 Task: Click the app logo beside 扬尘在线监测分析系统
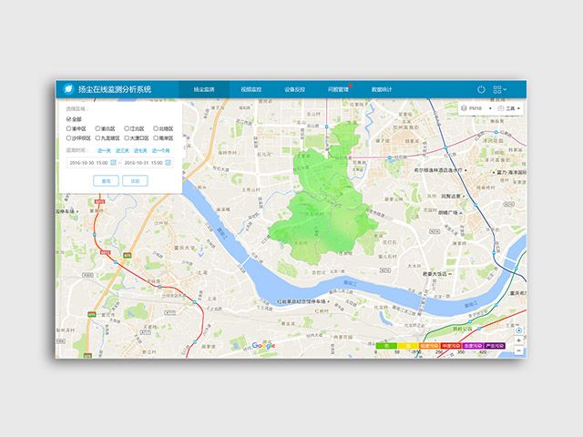pyautogui.click(x=68, y=89)
